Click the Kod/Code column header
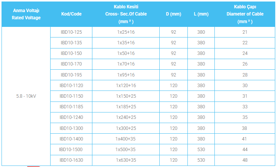Screen dimensions: 276x167 (x=71, y=14)
